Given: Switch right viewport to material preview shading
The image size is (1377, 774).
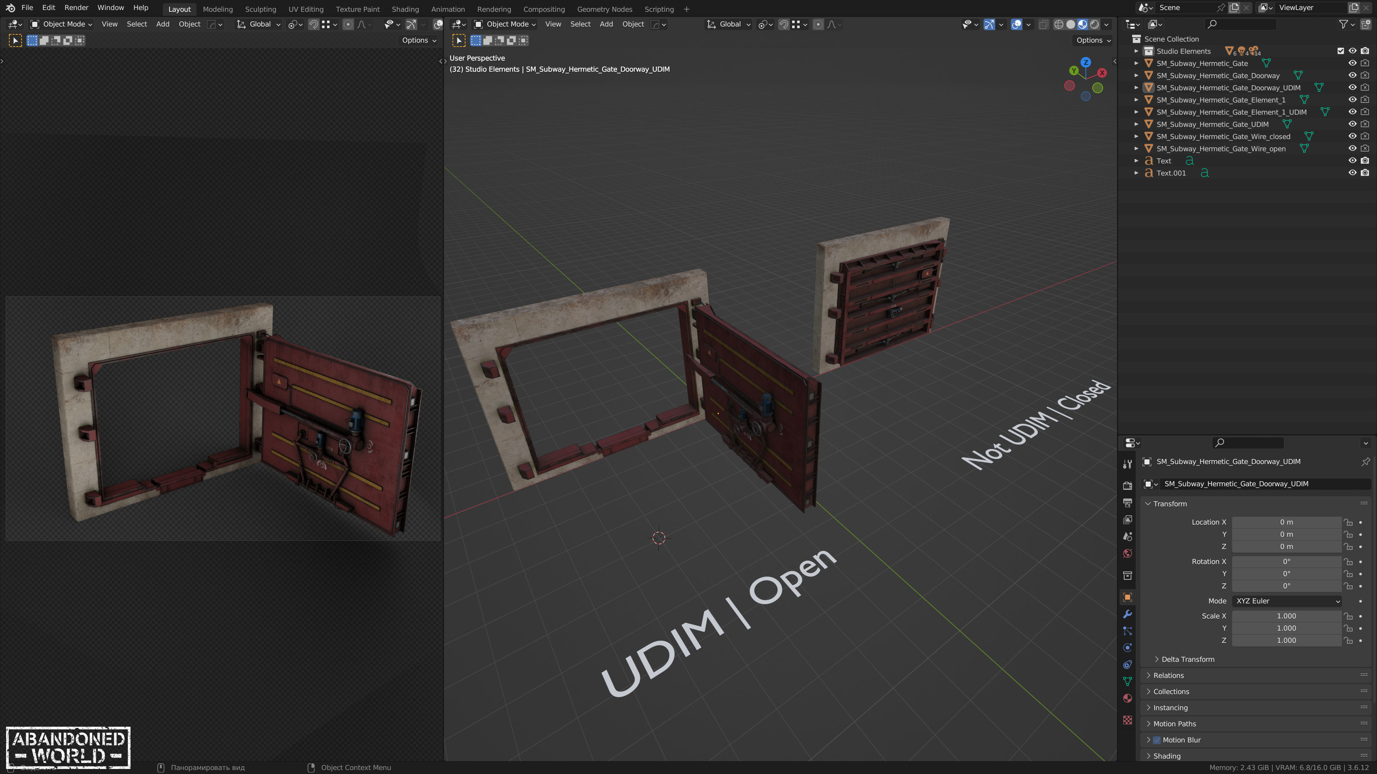Looking at the screenshot, I should (x=1083, y=24).
